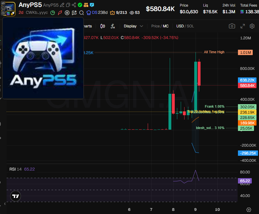
Task: Click the 169.98K orange price tag
Action: click(x=247, y=123)
